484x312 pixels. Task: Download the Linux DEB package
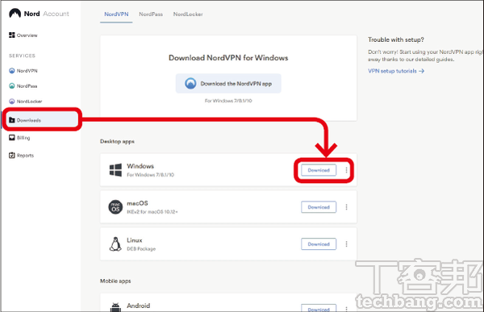pyautogui.click(x=319, y=244)
